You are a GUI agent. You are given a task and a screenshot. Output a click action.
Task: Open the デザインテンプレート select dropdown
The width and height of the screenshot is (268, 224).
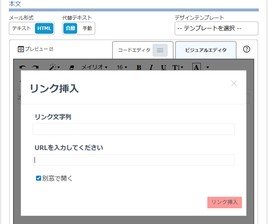click(216, 28)
